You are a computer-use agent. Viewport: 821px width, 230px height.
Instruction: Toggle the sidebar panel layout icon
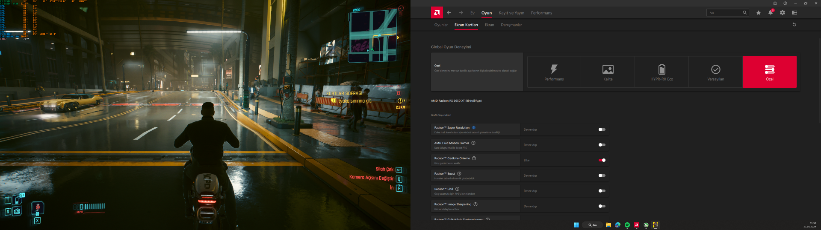click(794, 13)
